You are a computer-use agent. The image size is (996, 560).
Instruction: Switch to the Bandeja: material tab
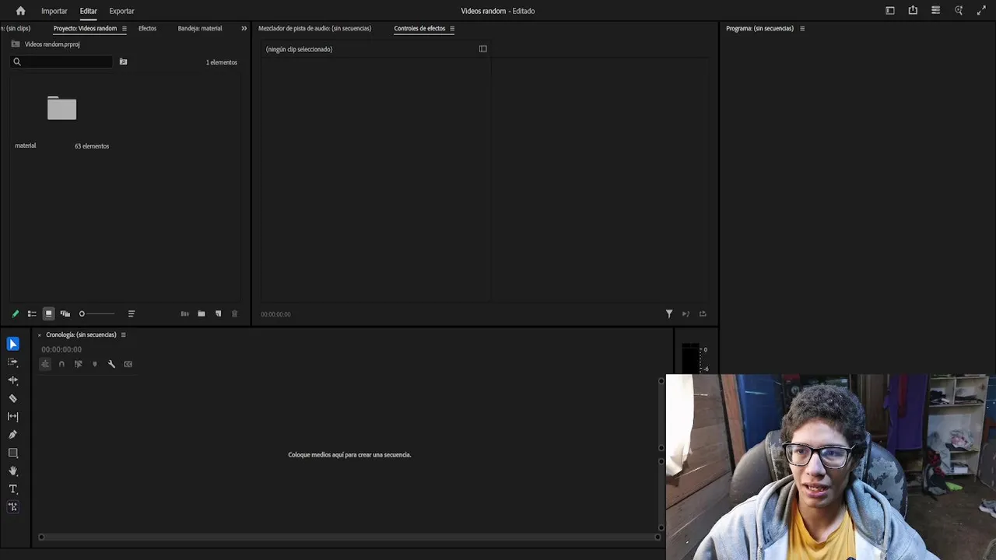pyautogui.click(x=200, y=29)
